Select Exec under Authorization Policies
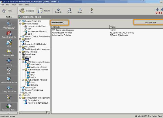163x118 pixels. [x=32, y=83]
